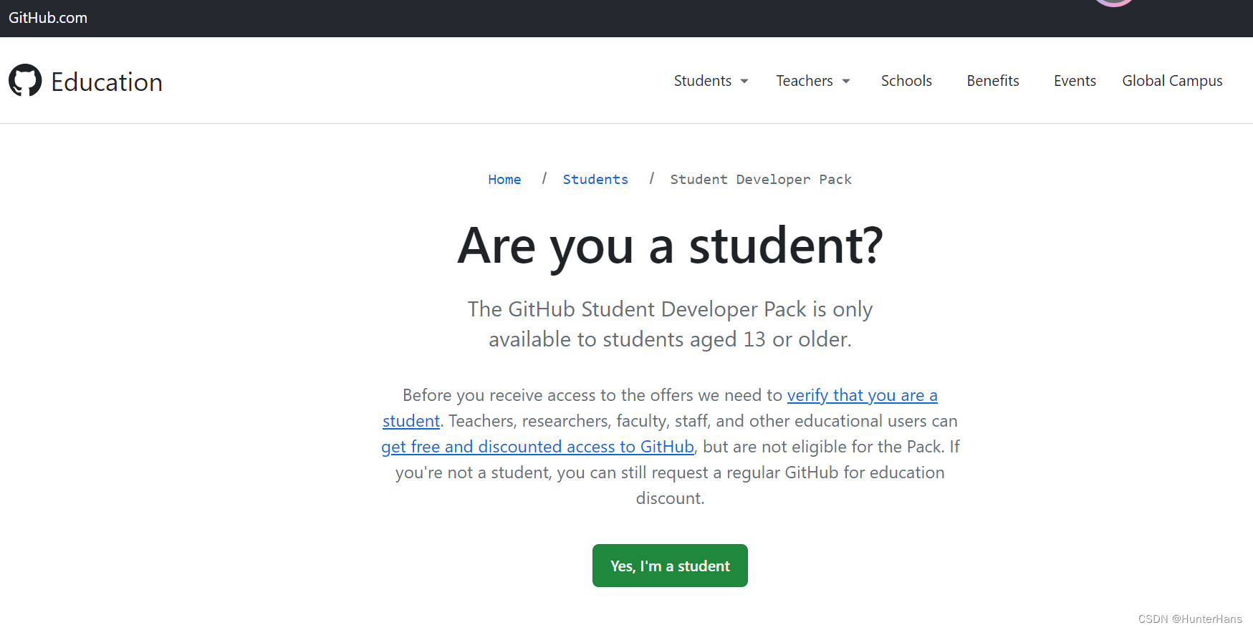This screenshot has height=630, width=1253.
Task: Go to the Benefits page
Action: click(993, 81)
